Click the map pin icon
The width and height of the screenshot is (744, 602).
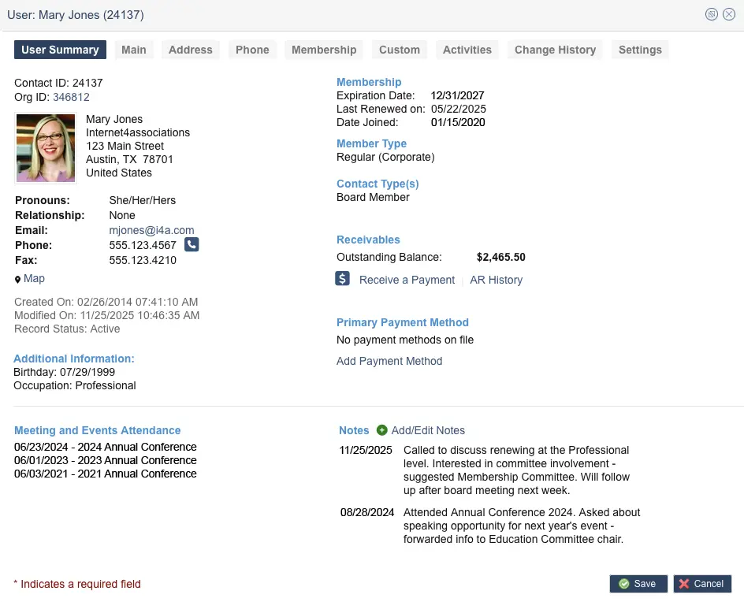click(17, 280)
